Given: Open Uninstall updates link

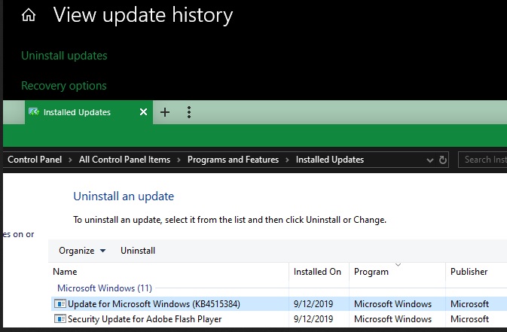Looking at the screenshot, I should [64, 56].
